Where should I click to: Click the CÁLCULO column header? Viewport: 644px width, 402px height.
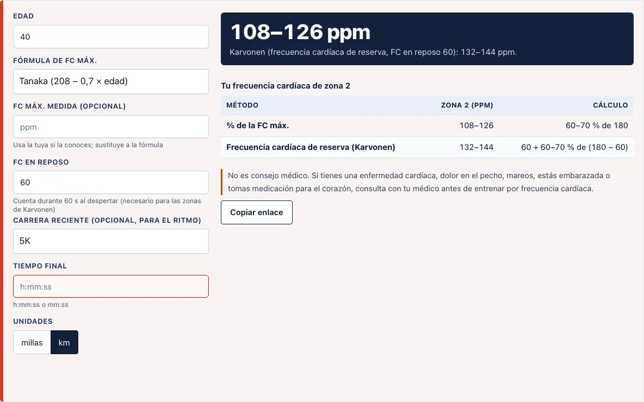point(610,105)
